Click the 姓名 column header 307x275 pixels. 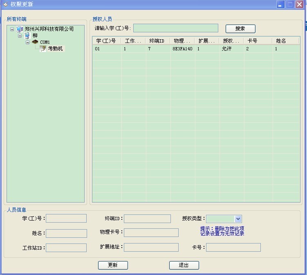coord(286,41)
